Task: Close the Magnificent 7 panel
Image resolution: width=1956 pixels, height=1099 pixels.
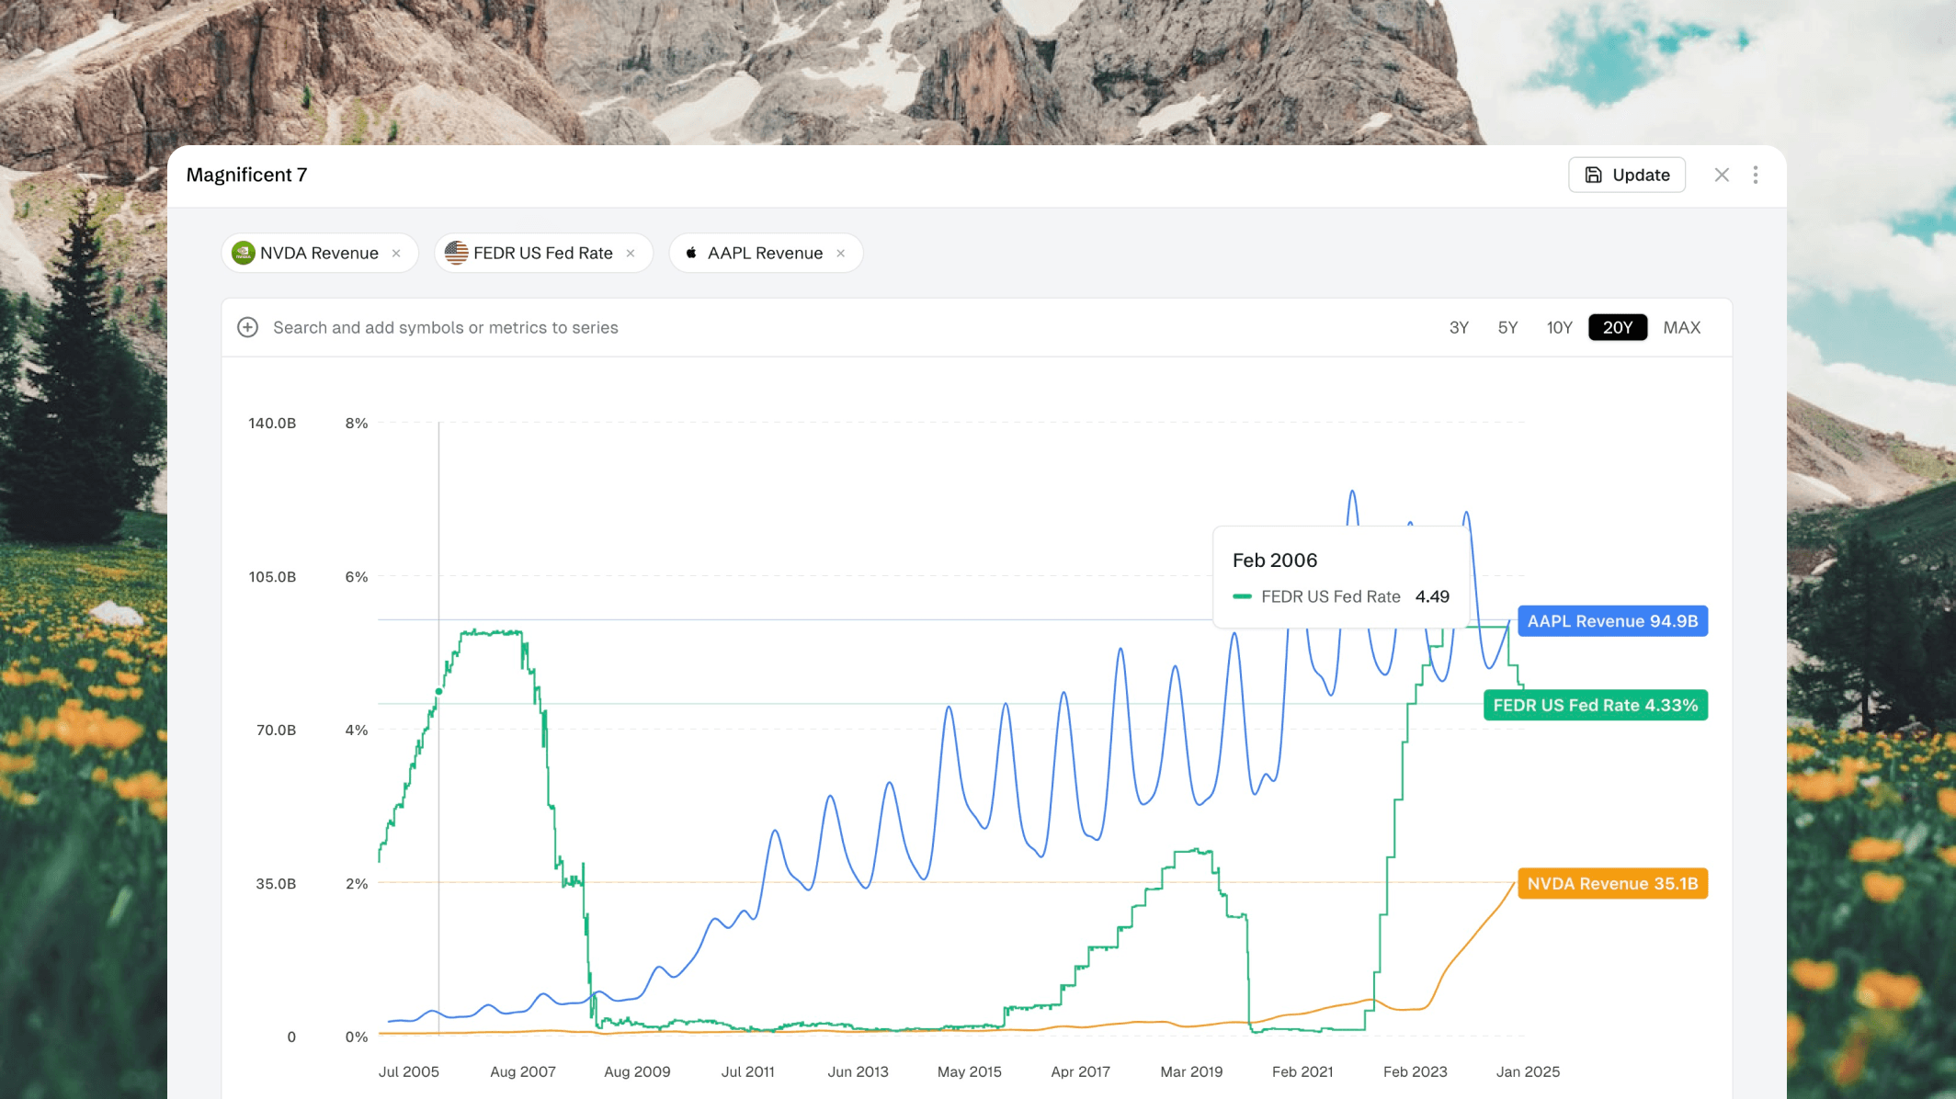Action: pyautogui.click(x=1722, y=175)
